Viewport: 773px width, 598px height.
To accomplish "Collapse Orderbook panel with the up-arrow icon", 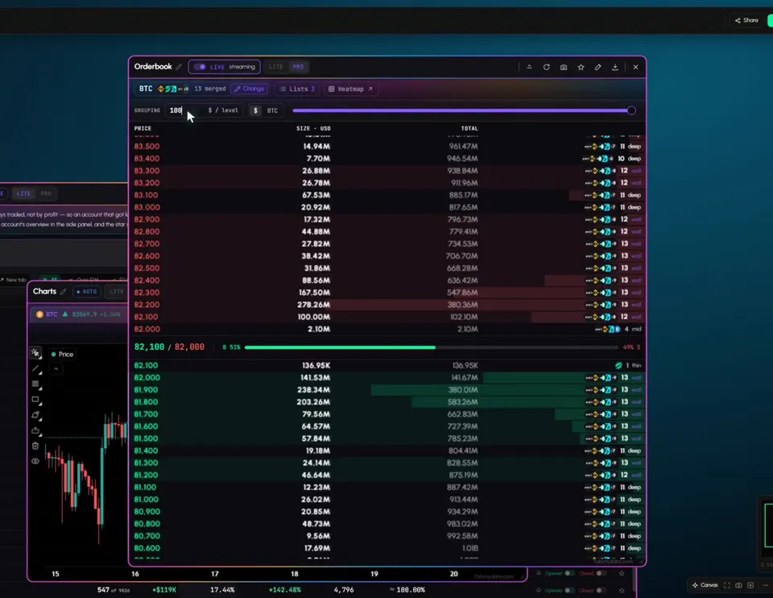I will pyautogui.click(x=529, y=67).
